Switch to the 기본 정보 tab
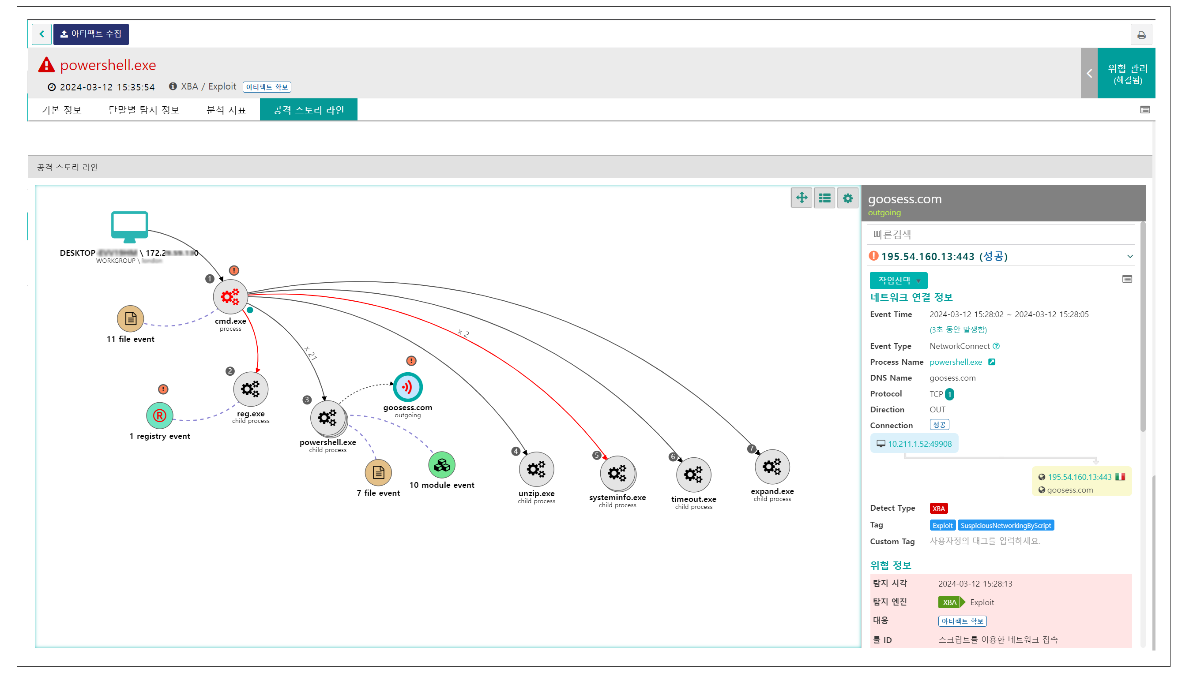The image size is (1193, 688). pyautogui.click(x=61, y=110)
